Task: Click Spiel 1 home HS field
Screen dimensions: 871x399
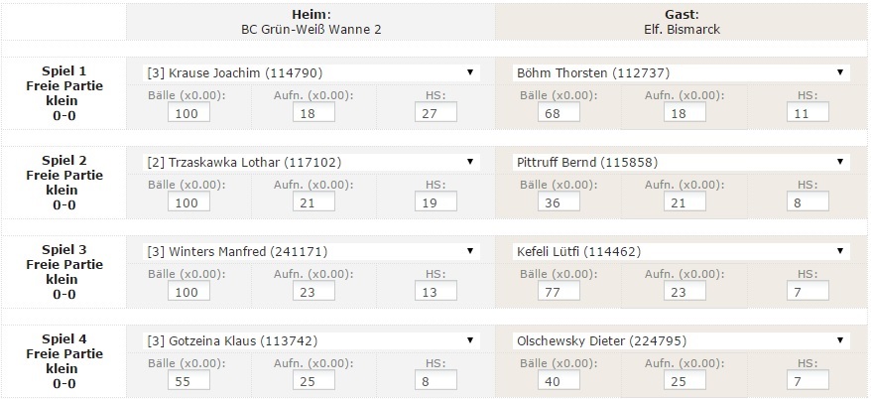Action: [x=435, y=112]
